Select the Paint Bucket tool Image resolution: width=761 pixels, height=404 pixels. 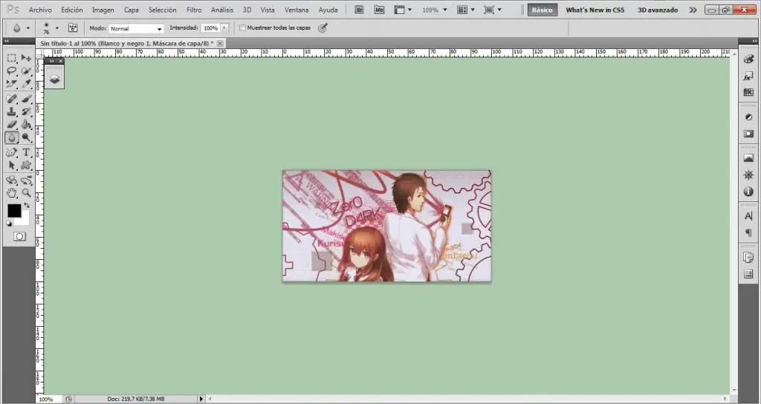[26, 125]
